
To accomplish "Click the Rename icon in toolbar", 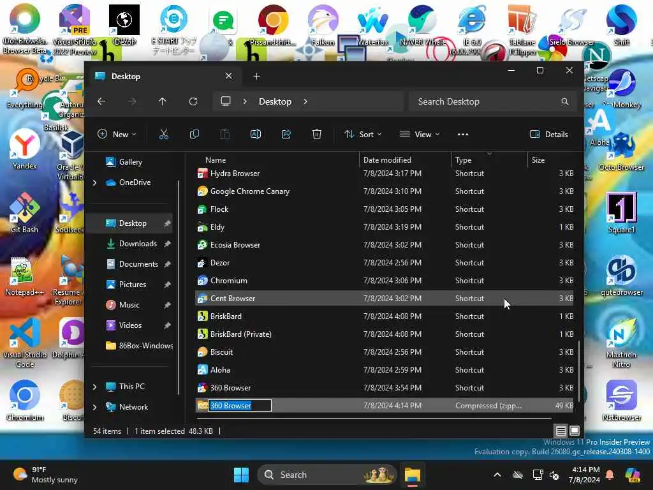I will point(255,134).
